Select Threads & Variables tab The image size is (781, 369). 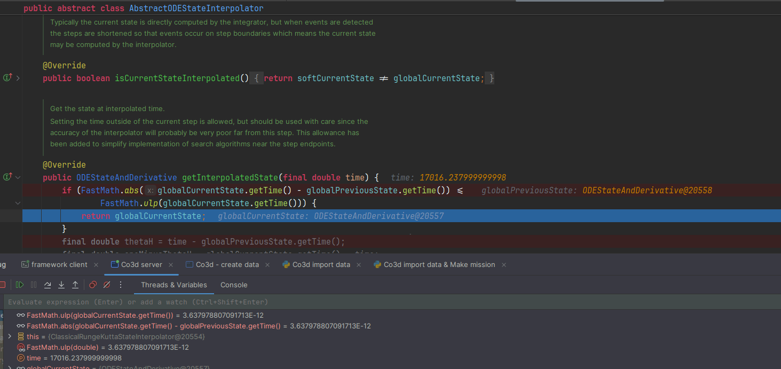173,285
